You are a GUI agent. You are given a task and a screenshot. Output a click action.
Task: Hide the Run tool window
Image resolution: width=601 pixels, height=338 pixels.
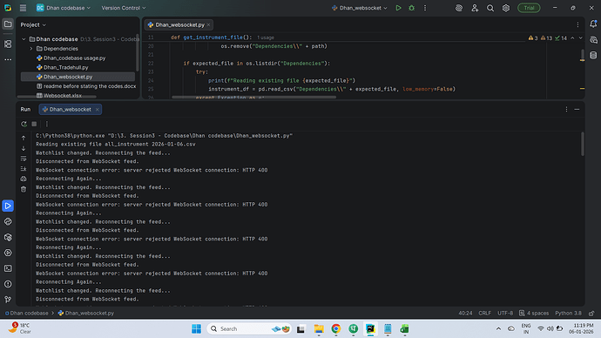coord(577,109)
